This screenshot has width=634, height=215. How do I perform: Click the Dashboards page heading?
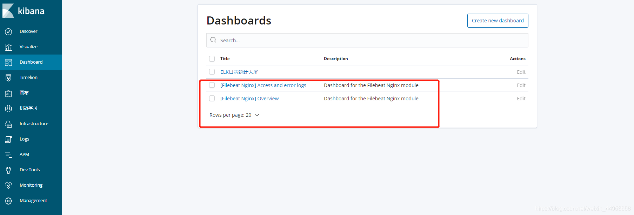click(239, 21)
